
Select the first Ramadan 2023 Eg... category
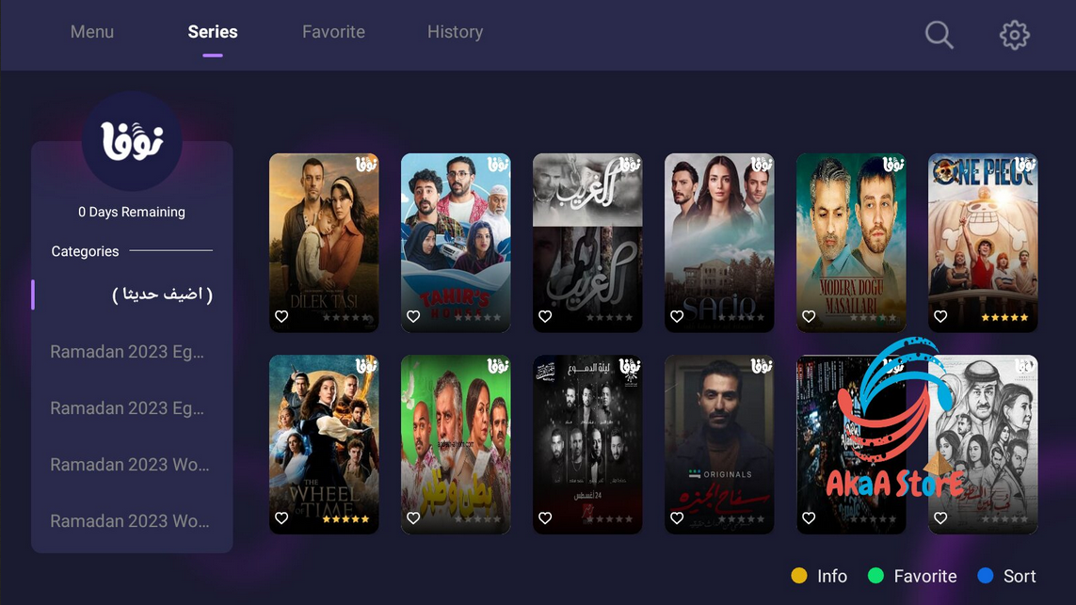click(127, 352)
